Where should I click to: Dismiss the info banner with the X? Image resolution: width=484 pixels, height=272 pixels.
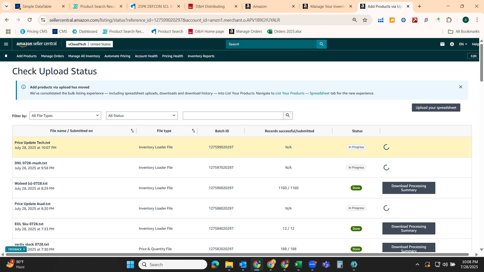tap(461, 87)
